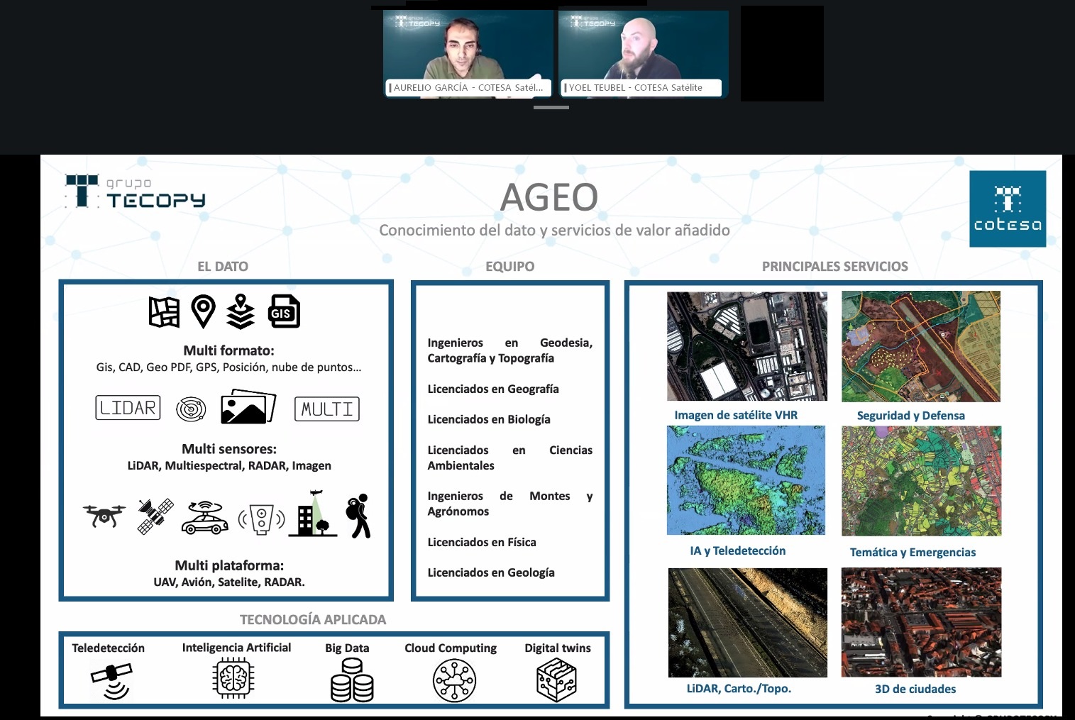Select Aurelio García's video tile

pyautogui.click(x=468, y=53)
